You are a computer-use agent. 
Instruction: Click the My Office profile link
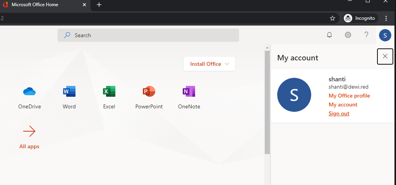[x=349, y=96]
